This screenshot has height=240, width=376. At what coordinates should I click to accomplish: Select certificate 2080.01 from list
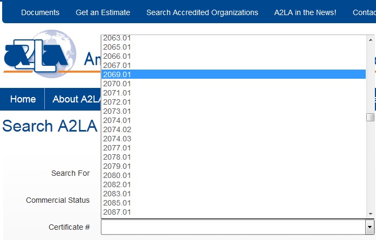point(117,175)
